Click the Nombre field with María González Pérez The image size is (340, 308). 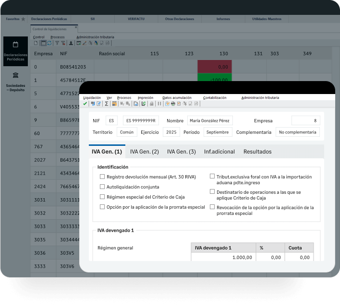pyautogui.click(x=209, y=120)
